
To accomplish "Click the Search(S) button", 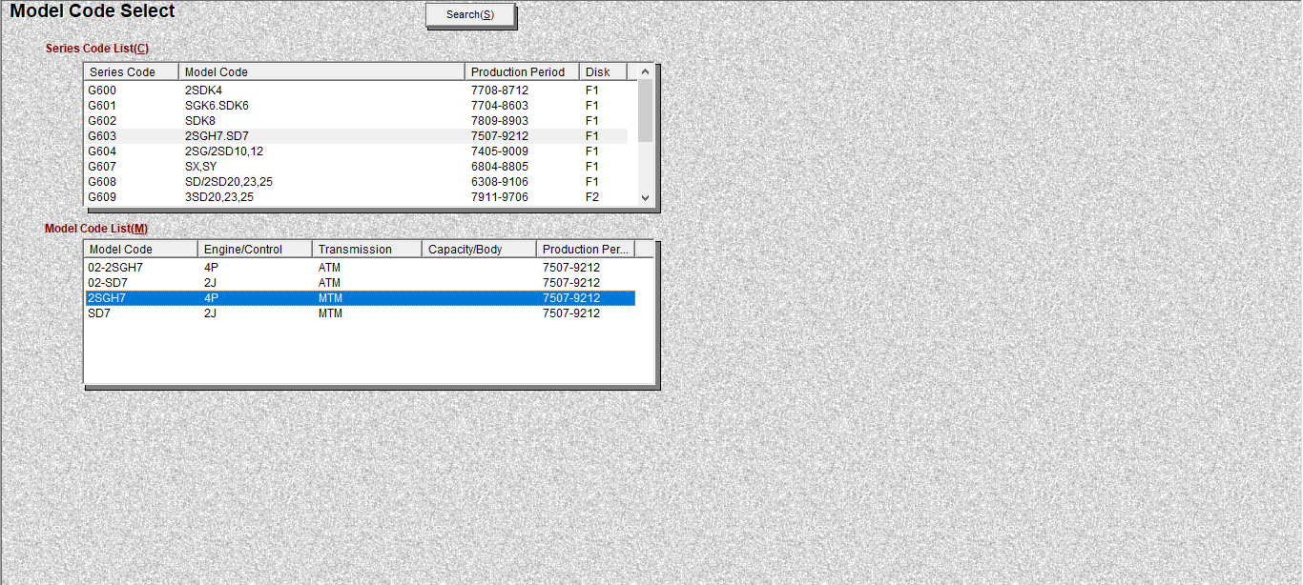I will click(x=470, y=15).
